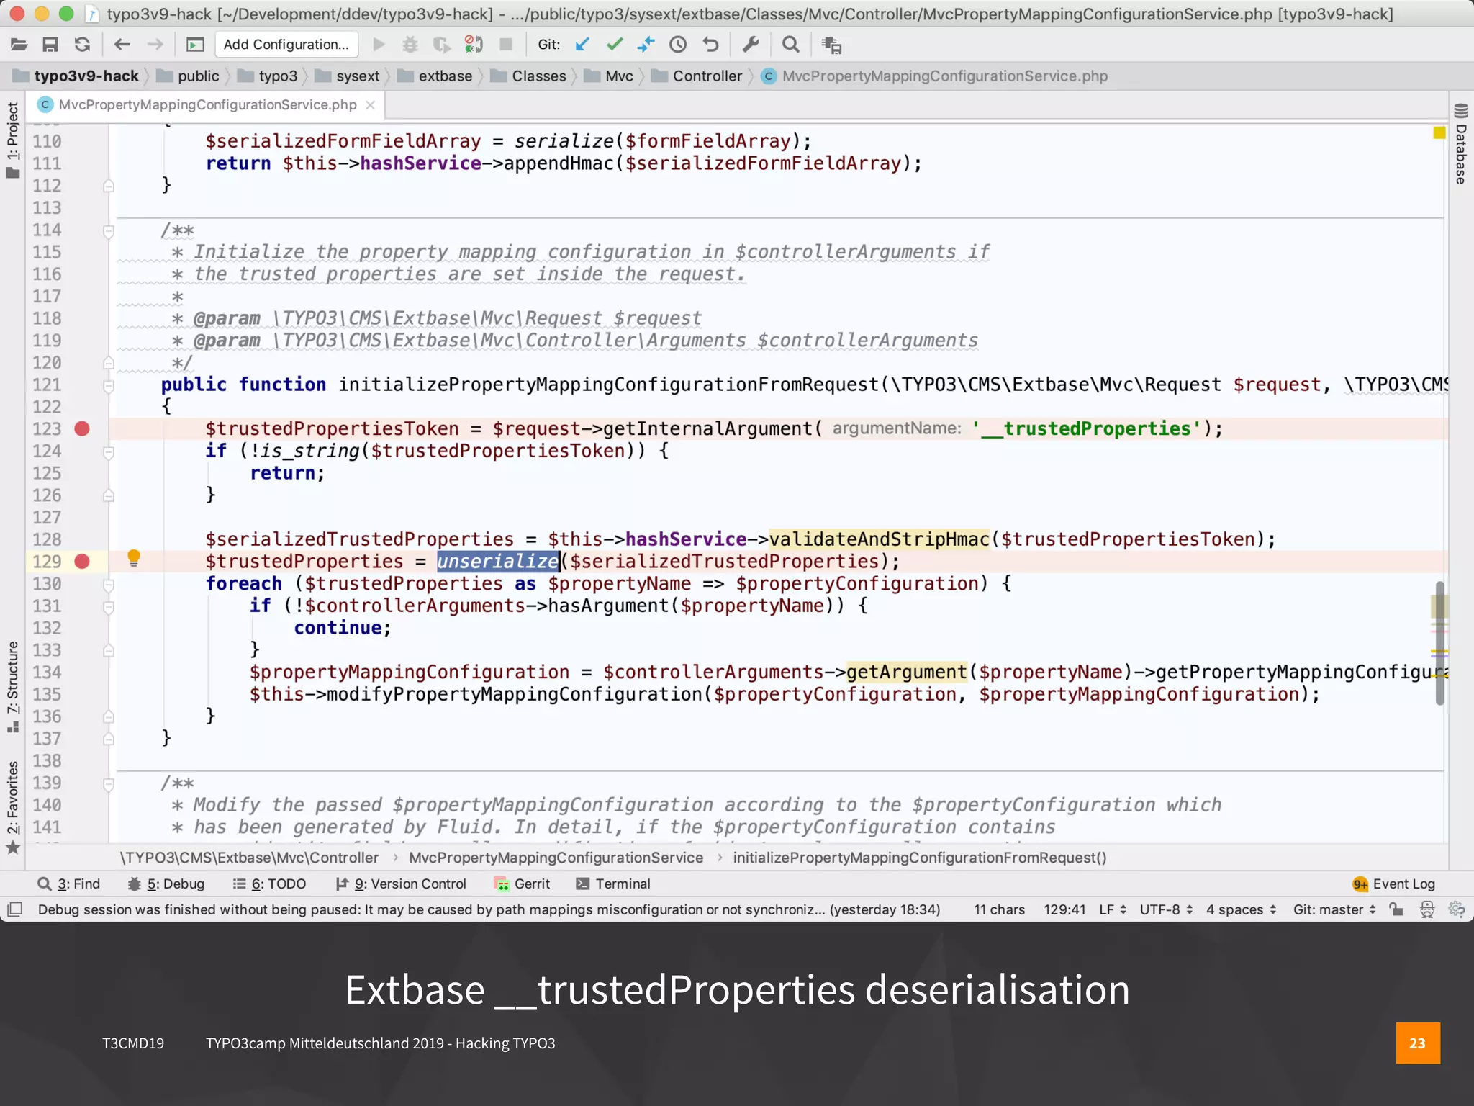Open the Terminal tool window

pyautogui.click(x=613, y=884)
